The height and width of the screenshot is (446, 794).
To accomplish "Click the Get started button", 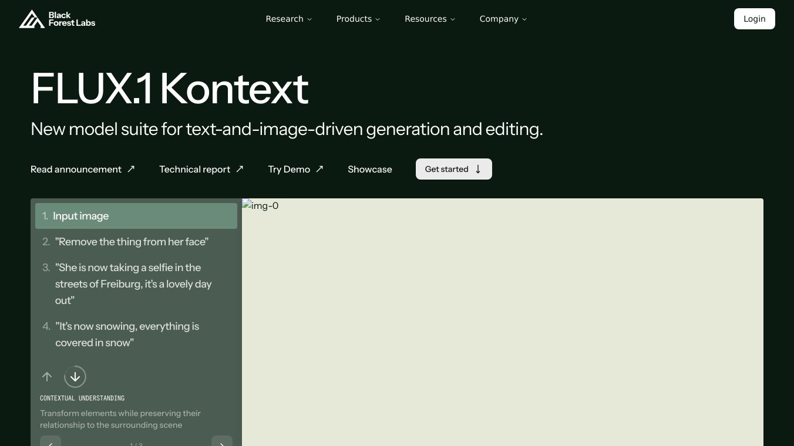I will pyautogui.click(x=454, y=169).
